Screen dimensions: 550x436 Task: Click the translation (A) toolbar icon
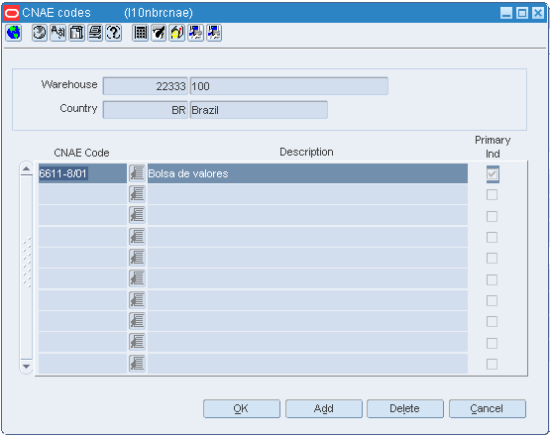point(58,33)
